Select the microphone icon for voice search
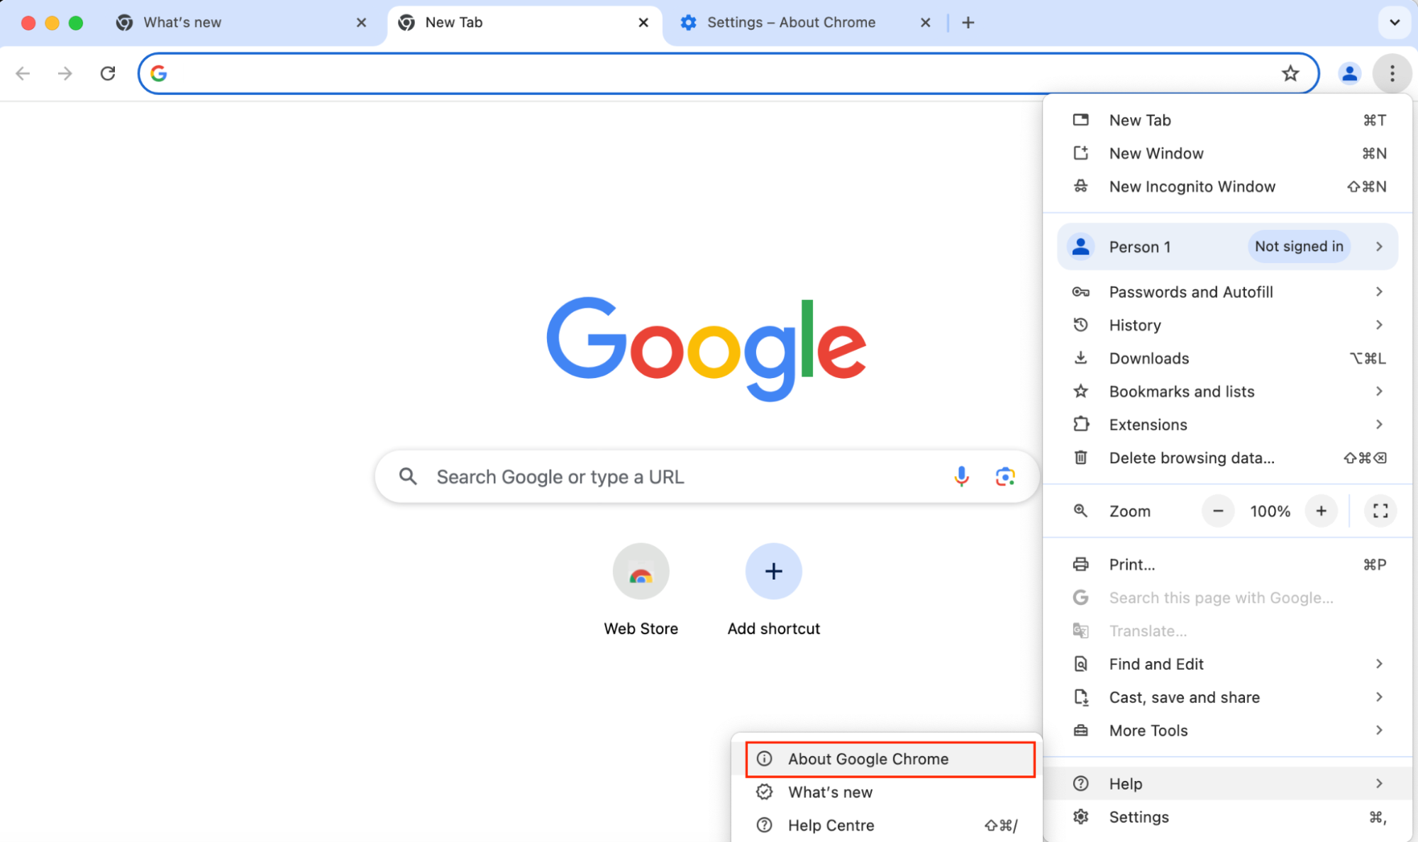Image resolution: width=1418 pixels, height=842 pixels. pos(961,476)
